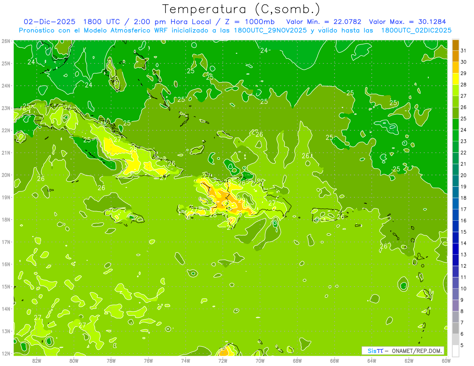The height and width of the screenshot is (366, 474).
Task: Click the '16N' latitude axis label
Action: (x=6, y=264)
